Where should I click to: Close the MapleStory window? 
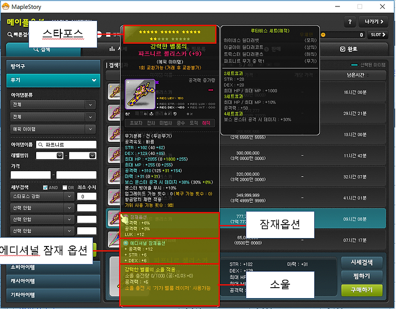click(x=382, y=6)
